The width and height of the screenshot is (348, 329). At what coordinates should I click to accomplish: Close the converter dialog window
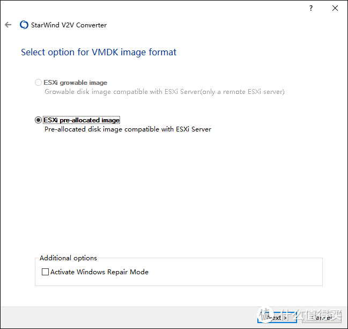tap(335, 8)
